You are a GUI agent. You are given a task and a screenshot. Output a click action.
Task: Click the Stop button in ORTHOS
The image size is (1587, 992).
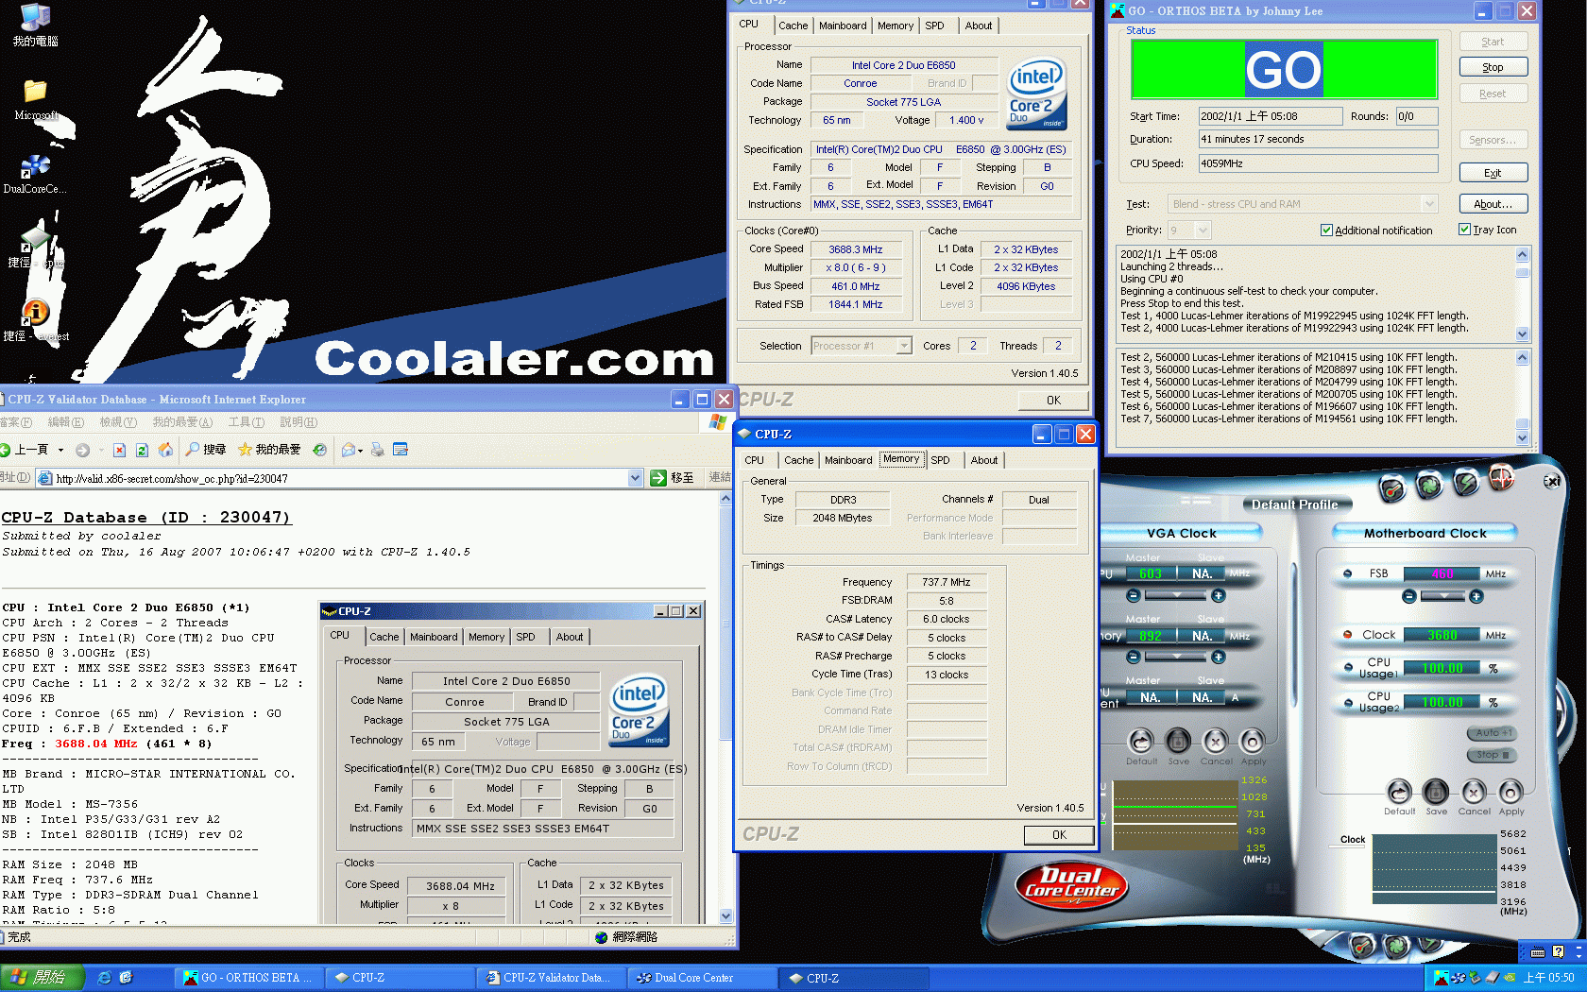pyautogui.click(x=1493, y=67)
